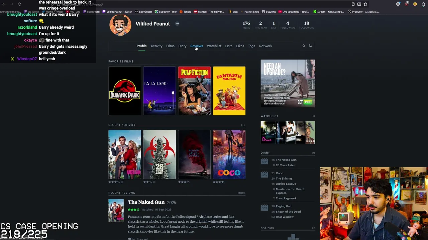Open the Reviews tab on the profile
Screen dimensions: 428x240
pyautogui.click(x=196, y=46)
